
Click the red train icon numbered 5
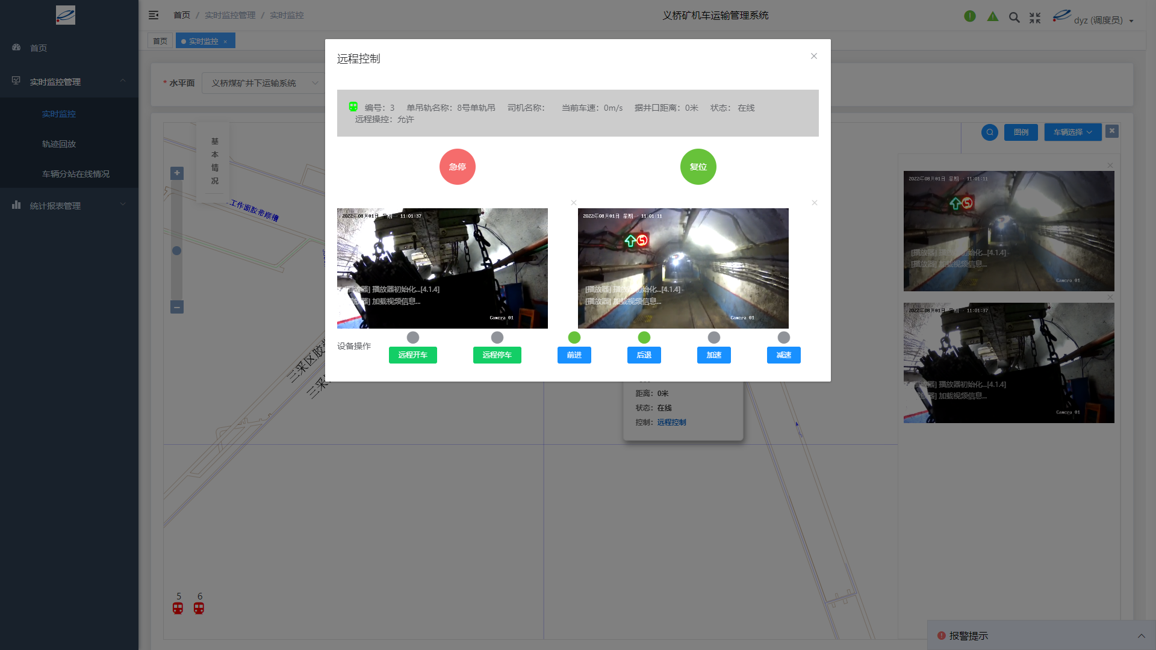(x=178, y=608)
